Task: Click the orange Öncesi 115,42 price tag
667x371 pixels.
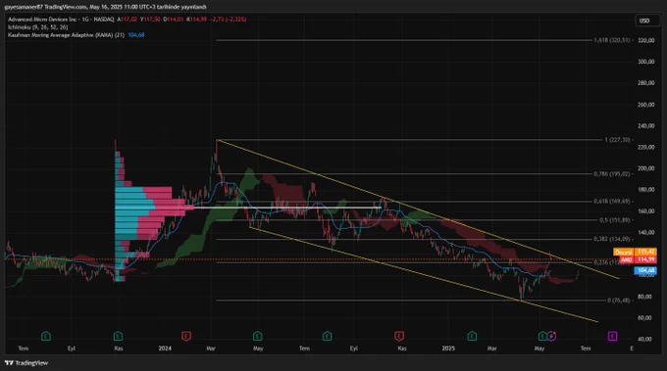Action: (x=635, y=252)
